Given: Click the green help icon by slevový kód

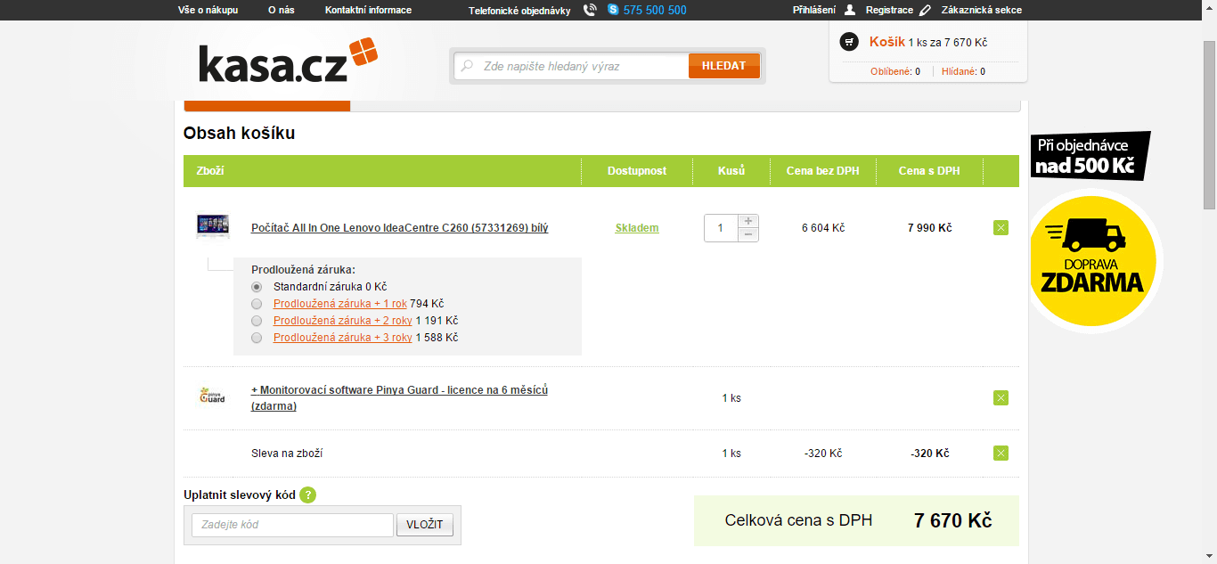Looking at the screenshot, I should 307,495.
